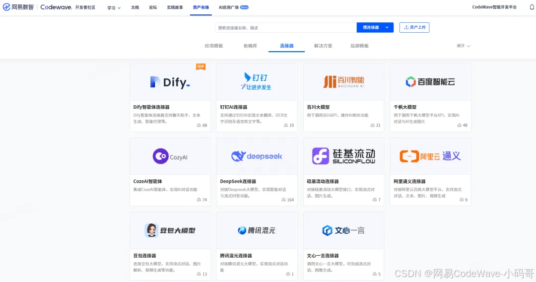
Task: Click download count icon on 硅基流动连接器 card
Action: (375, 200)
